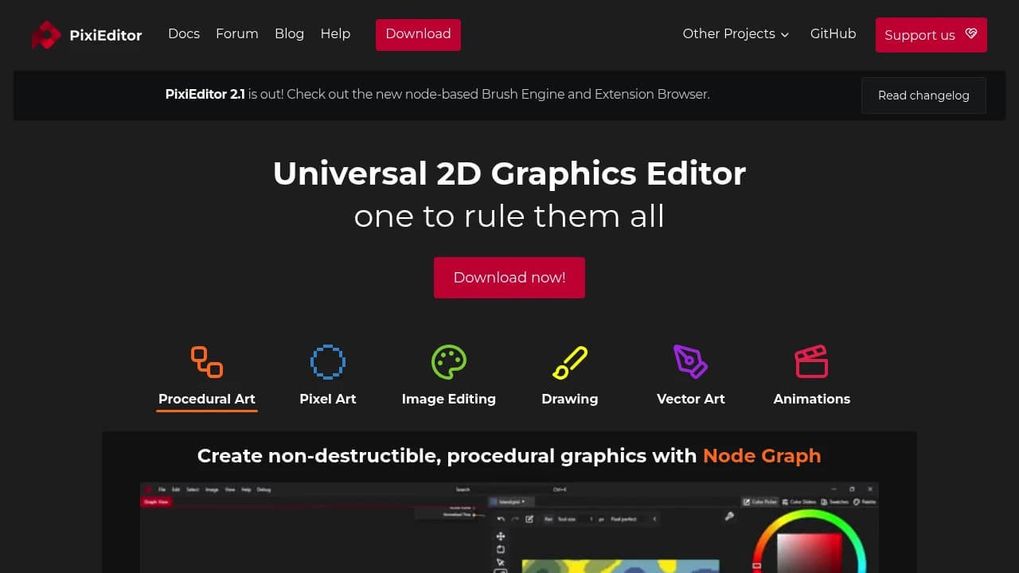The width and height of the screenshot is (1019, 573).
Task: Click the red Download button in the header
Action: (x=418, y=34)
